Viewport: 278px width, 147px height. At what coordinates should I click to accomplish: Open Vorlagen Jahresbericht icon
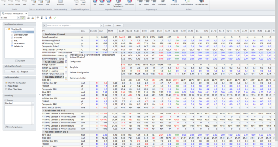pos(118,4)
